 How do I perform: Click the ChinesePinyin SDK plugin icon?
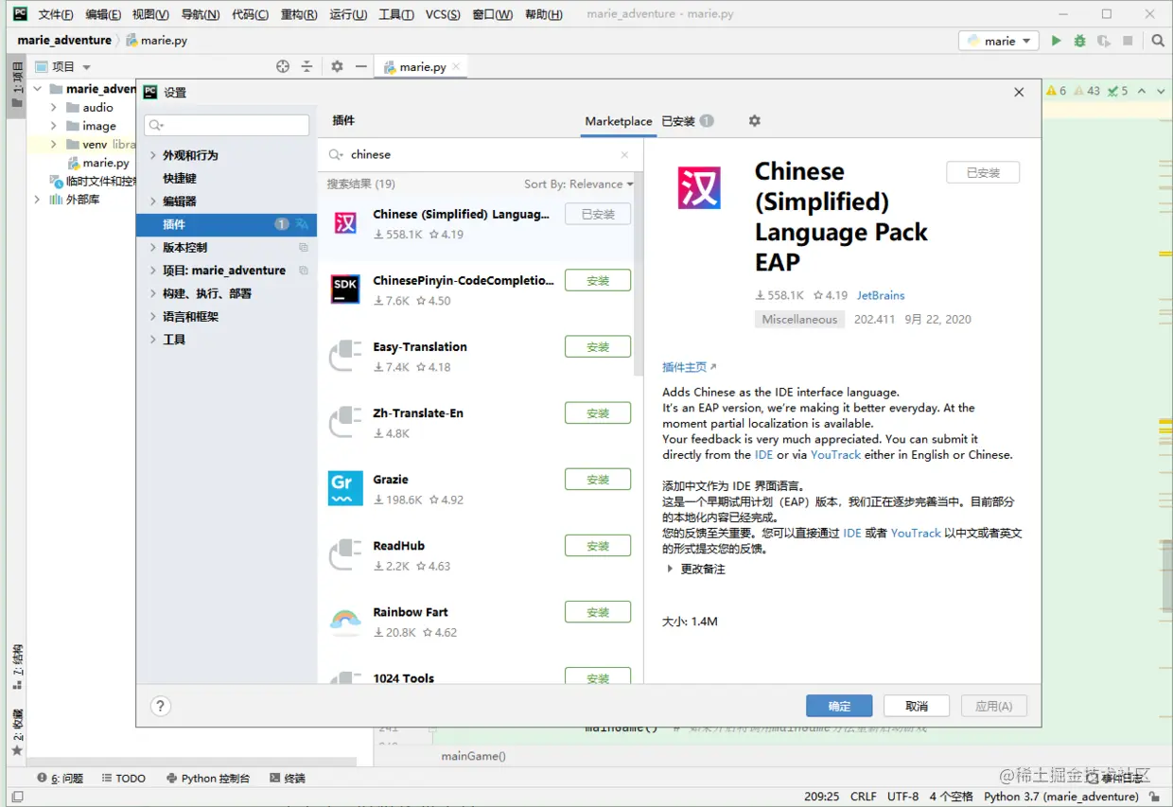(345, 289)
